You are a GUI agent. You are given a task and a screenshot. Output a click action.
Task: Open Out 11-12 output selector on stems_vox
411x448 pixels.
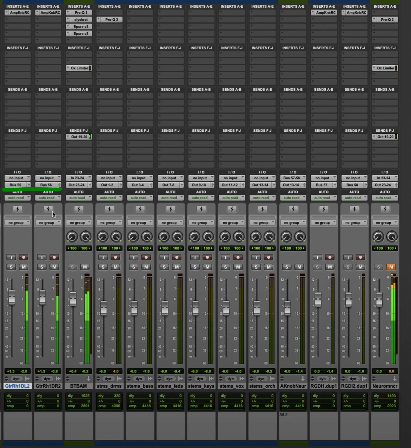click(x=232, y=185)
